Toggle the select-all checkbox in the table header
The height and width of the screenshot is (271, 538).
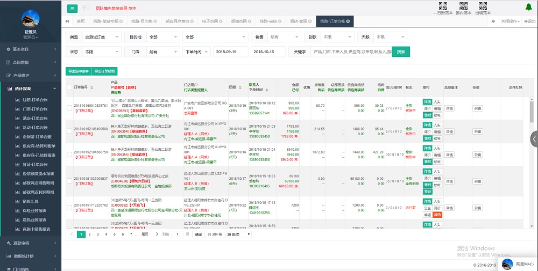[69, 87]
